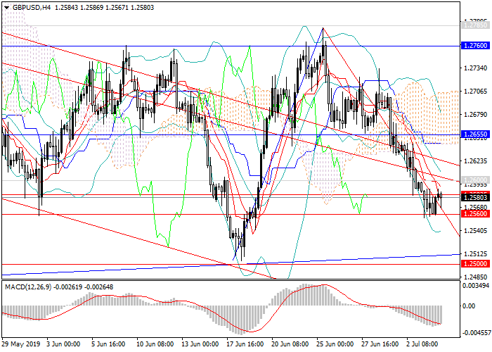Select the red 1.25000 price level tag
The height and width of the screenshot is (352, 492).
coord(474,263)
